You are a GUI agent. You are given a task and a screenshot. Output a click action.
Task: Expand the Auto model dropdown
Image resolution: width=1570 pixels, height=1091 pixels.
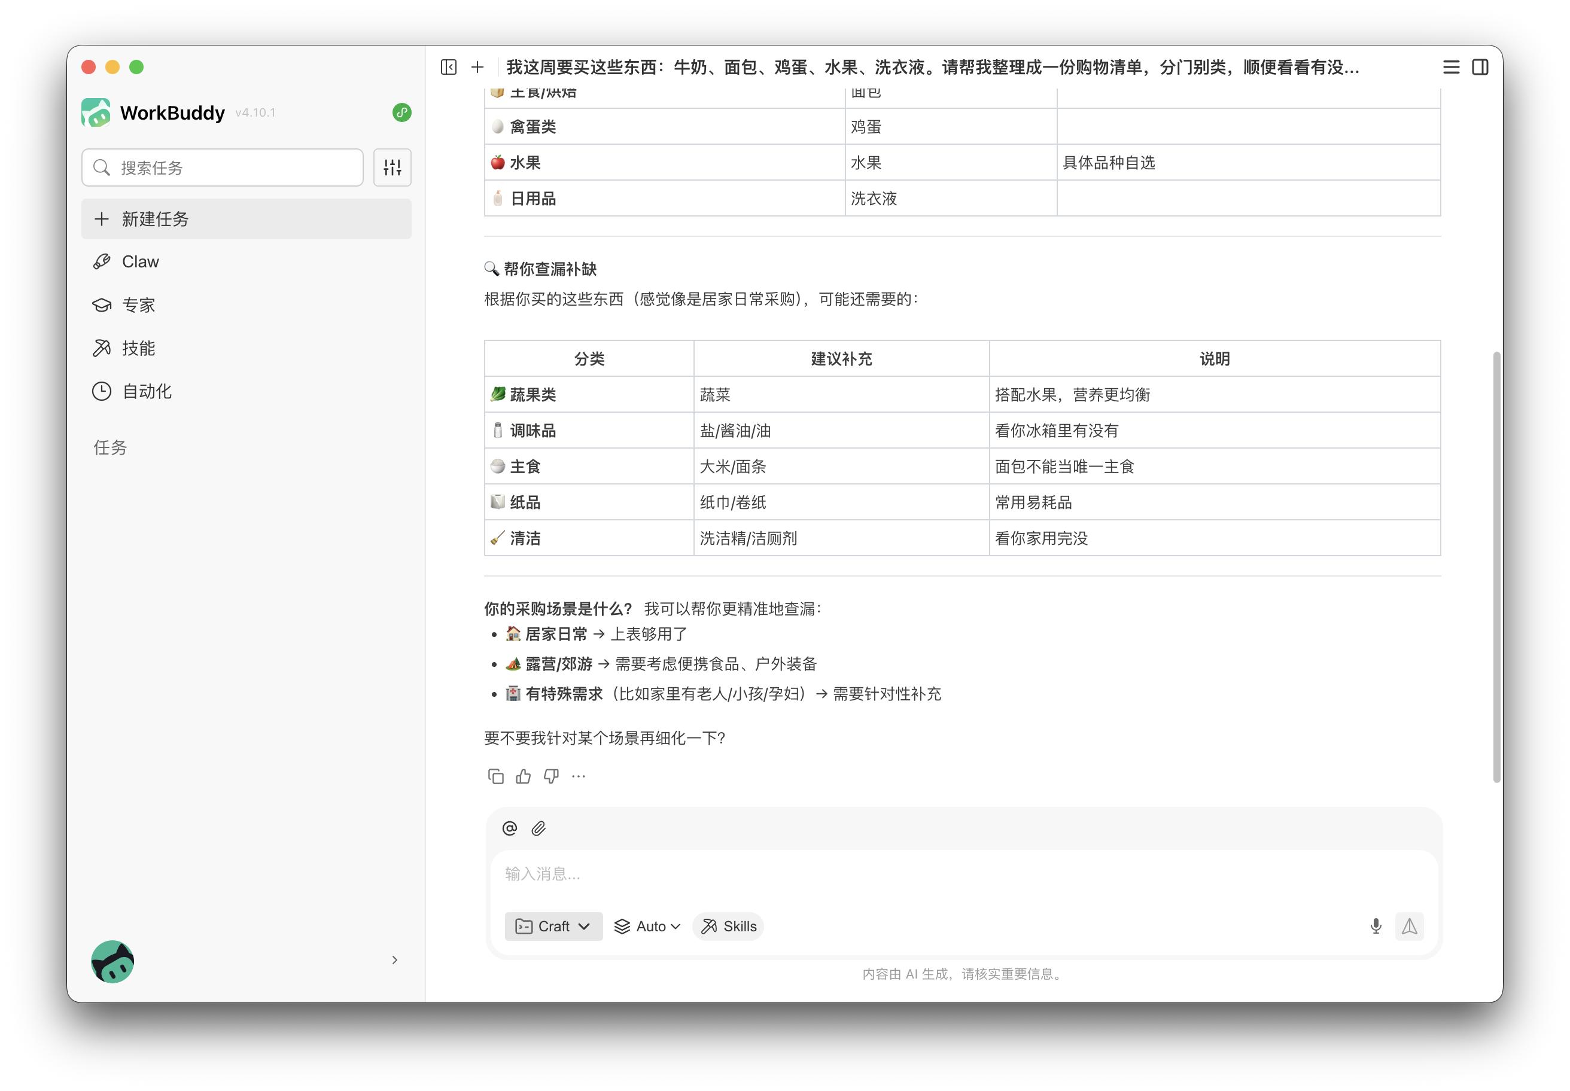(647, 927)
